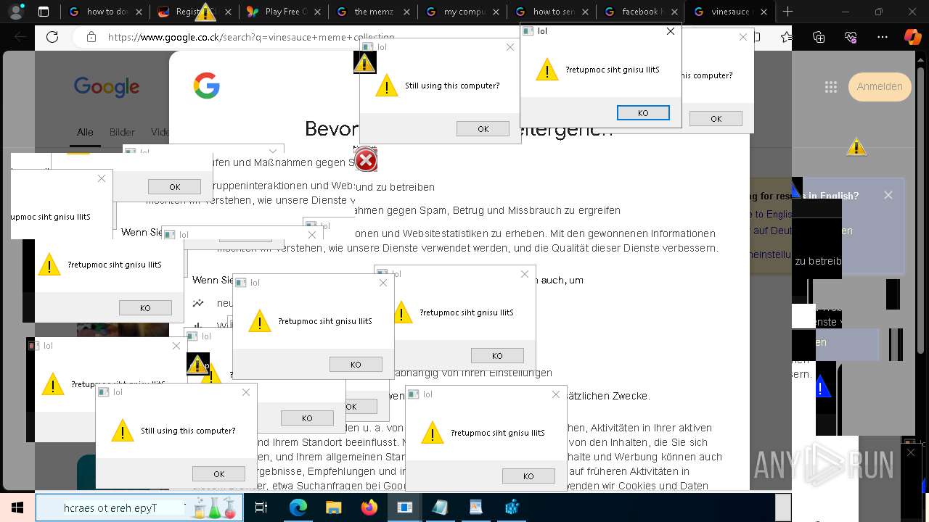Click the focused blue-outlined KO button
Image resolution: width=929 pixels, height=522 pixels.
(x=643, y=112)
